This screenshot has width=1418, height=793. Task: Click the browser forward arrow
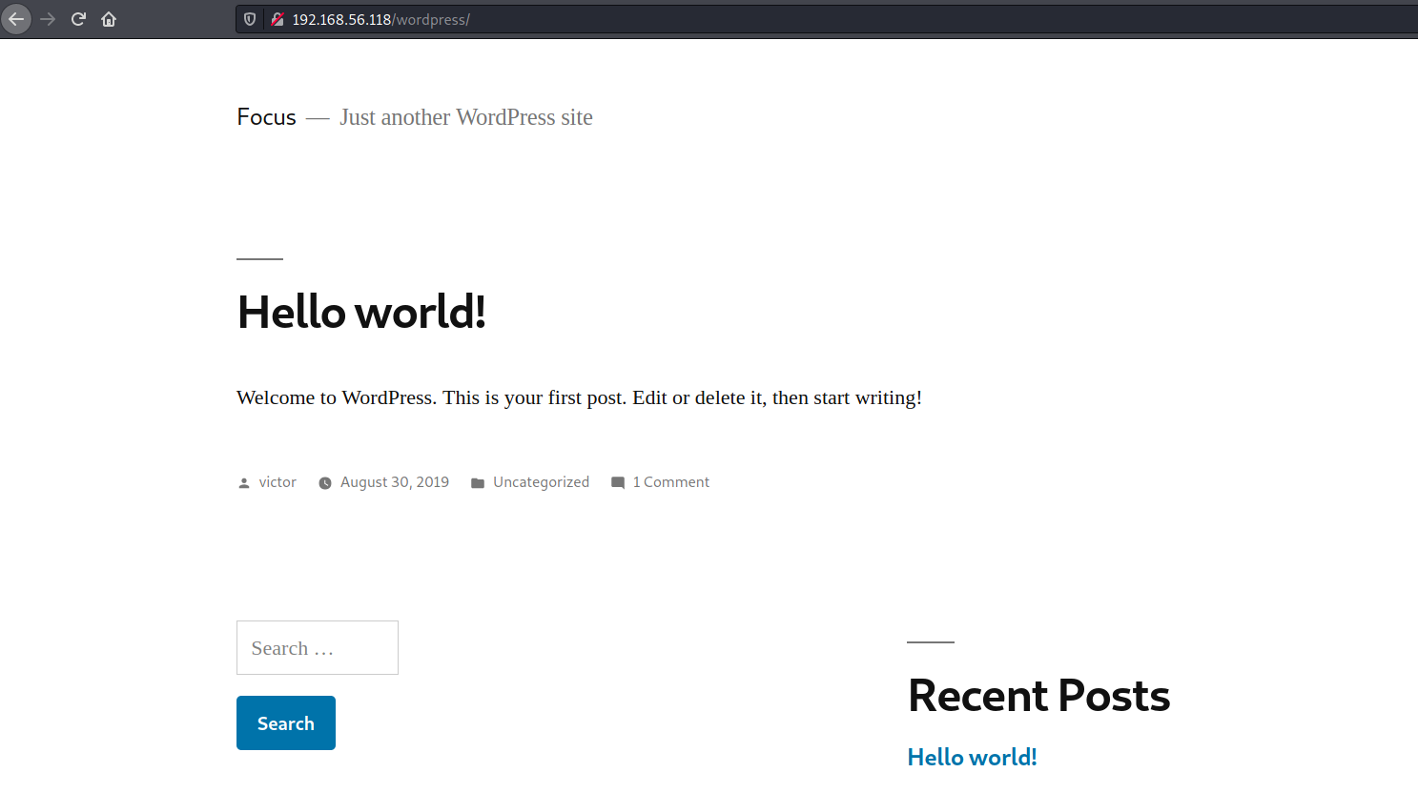(48, 19)
